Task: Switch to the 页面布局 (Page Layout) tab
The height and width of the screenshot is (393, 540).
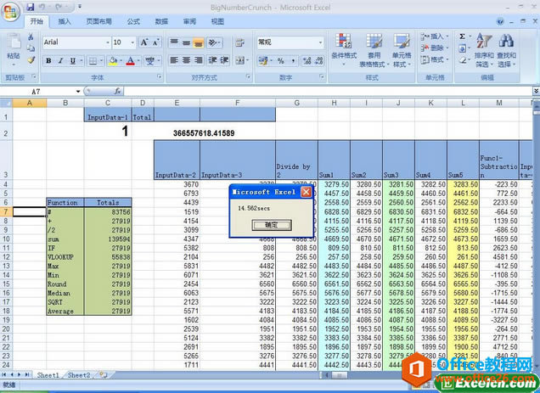Action: [99, 22]
